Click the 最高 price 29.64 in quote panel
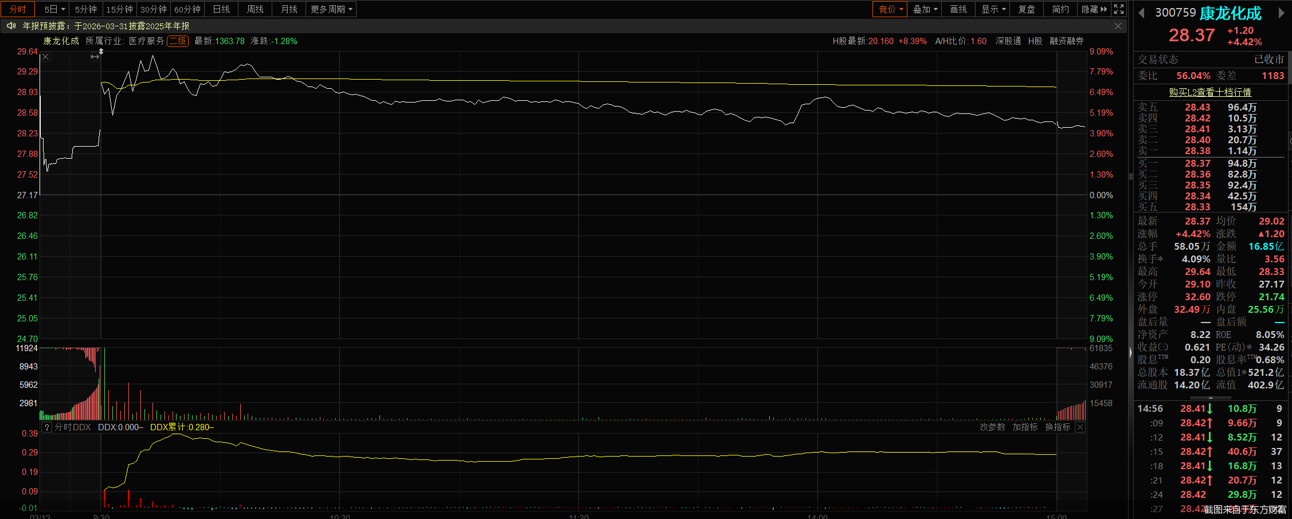This screenshot has width=1292, height=519. (x=1198, y=272)
